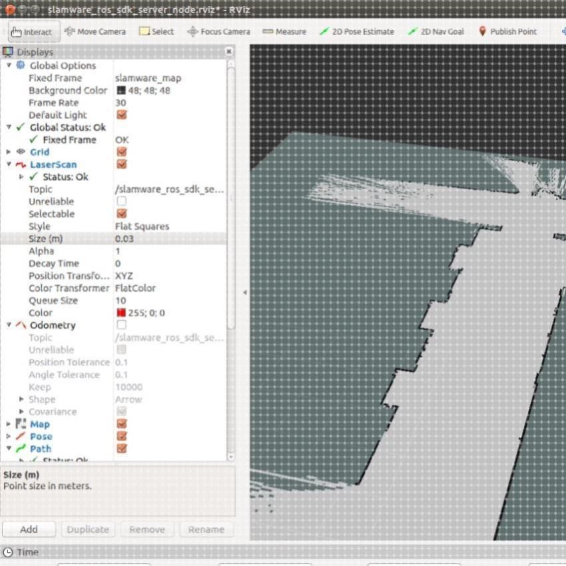Activate the Publish Point tool
566x566 pixels.
pos(507,32)
